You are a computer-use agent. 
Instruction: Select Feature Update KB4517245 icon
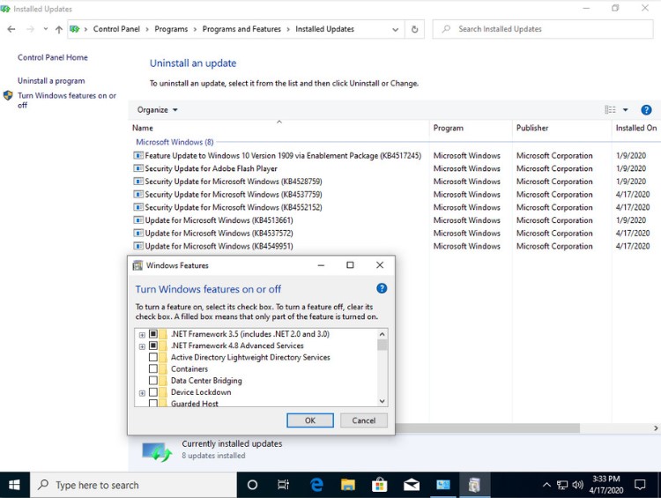click(137, 156)
